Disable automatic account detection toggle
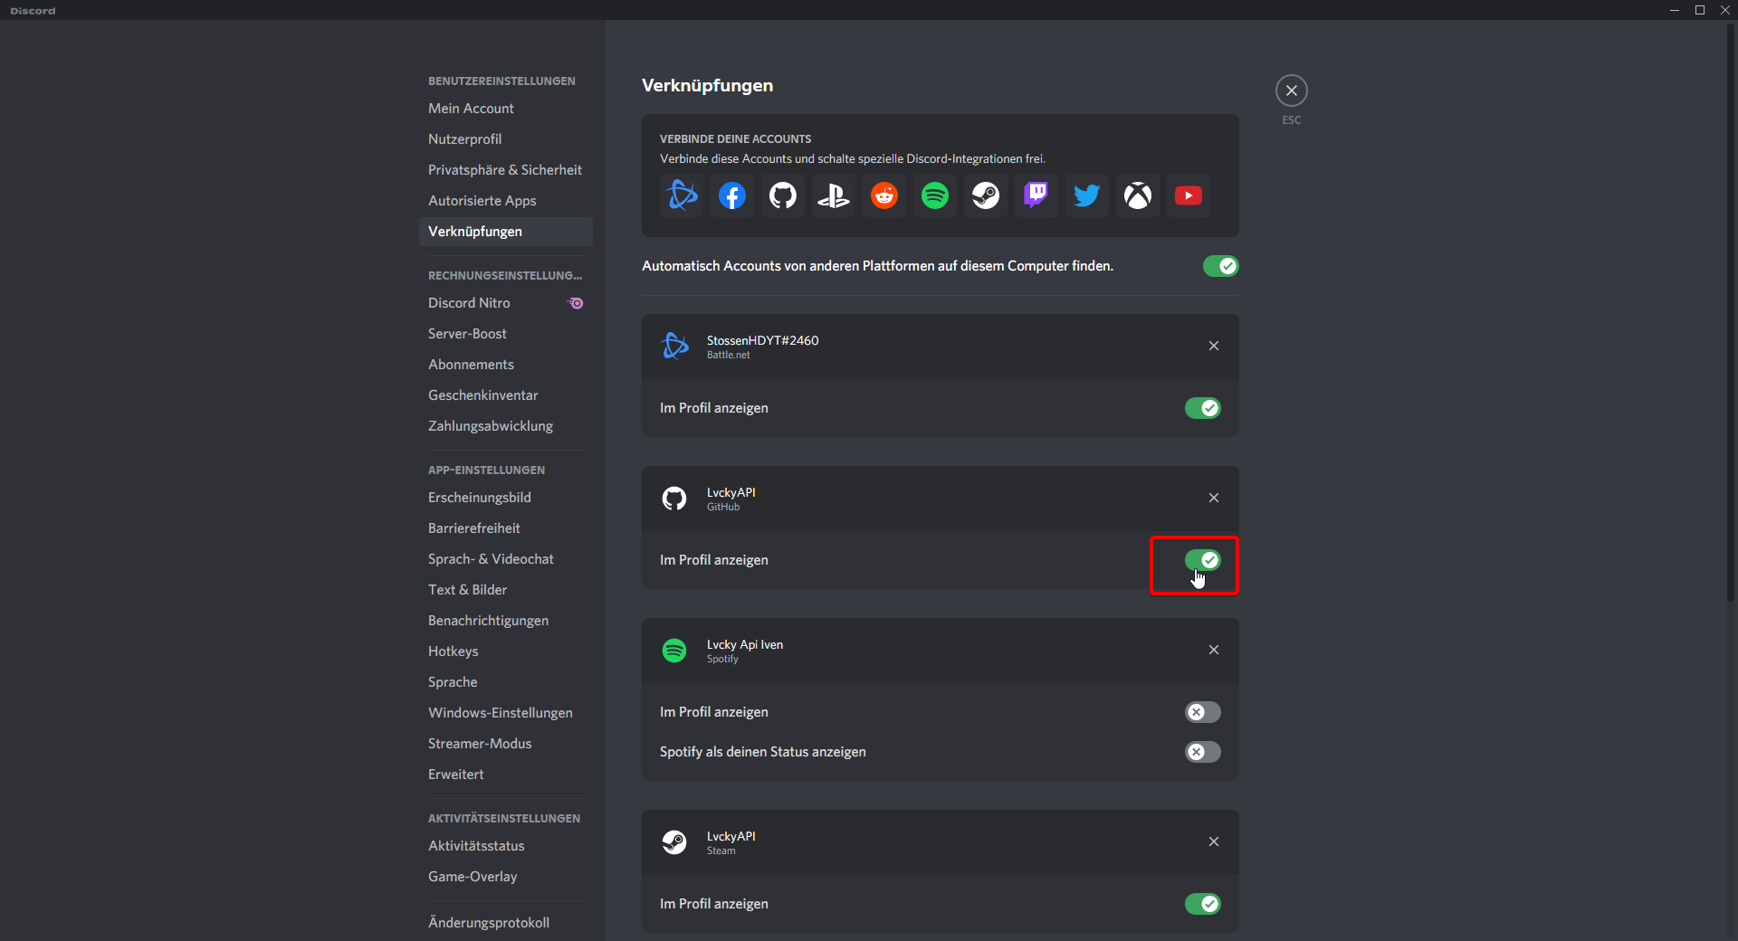1738x941 pixels. point(1220,266)
